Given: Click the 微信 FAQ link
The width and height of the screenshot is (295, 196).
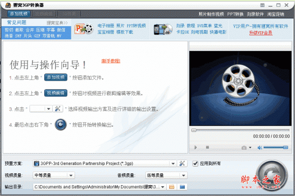Looking at the screenshot, I should click(x=61, y=30).
